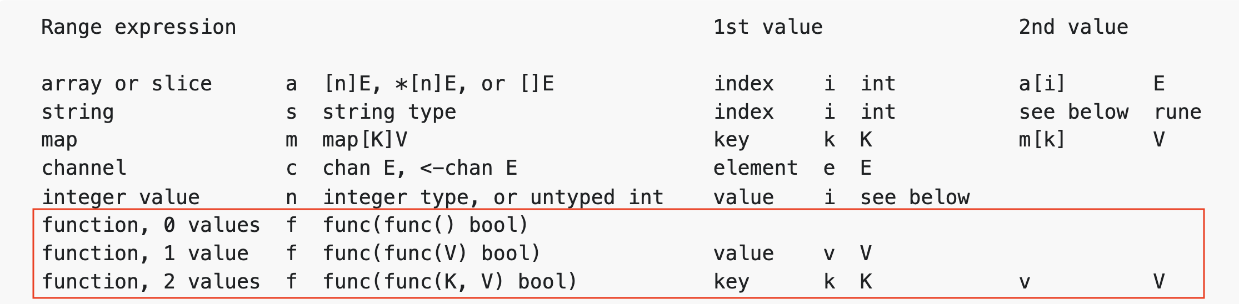Click the "element" text in channel row
Image resolution: width=1239 pixels, height=304 pixels.
tap(755, 168)
